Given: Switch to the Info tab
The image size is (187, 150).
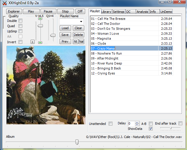Looking at the screenshot, I should 154,12.
